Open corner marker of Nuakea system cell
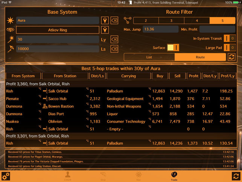The image size is (242, 182). 40,119
